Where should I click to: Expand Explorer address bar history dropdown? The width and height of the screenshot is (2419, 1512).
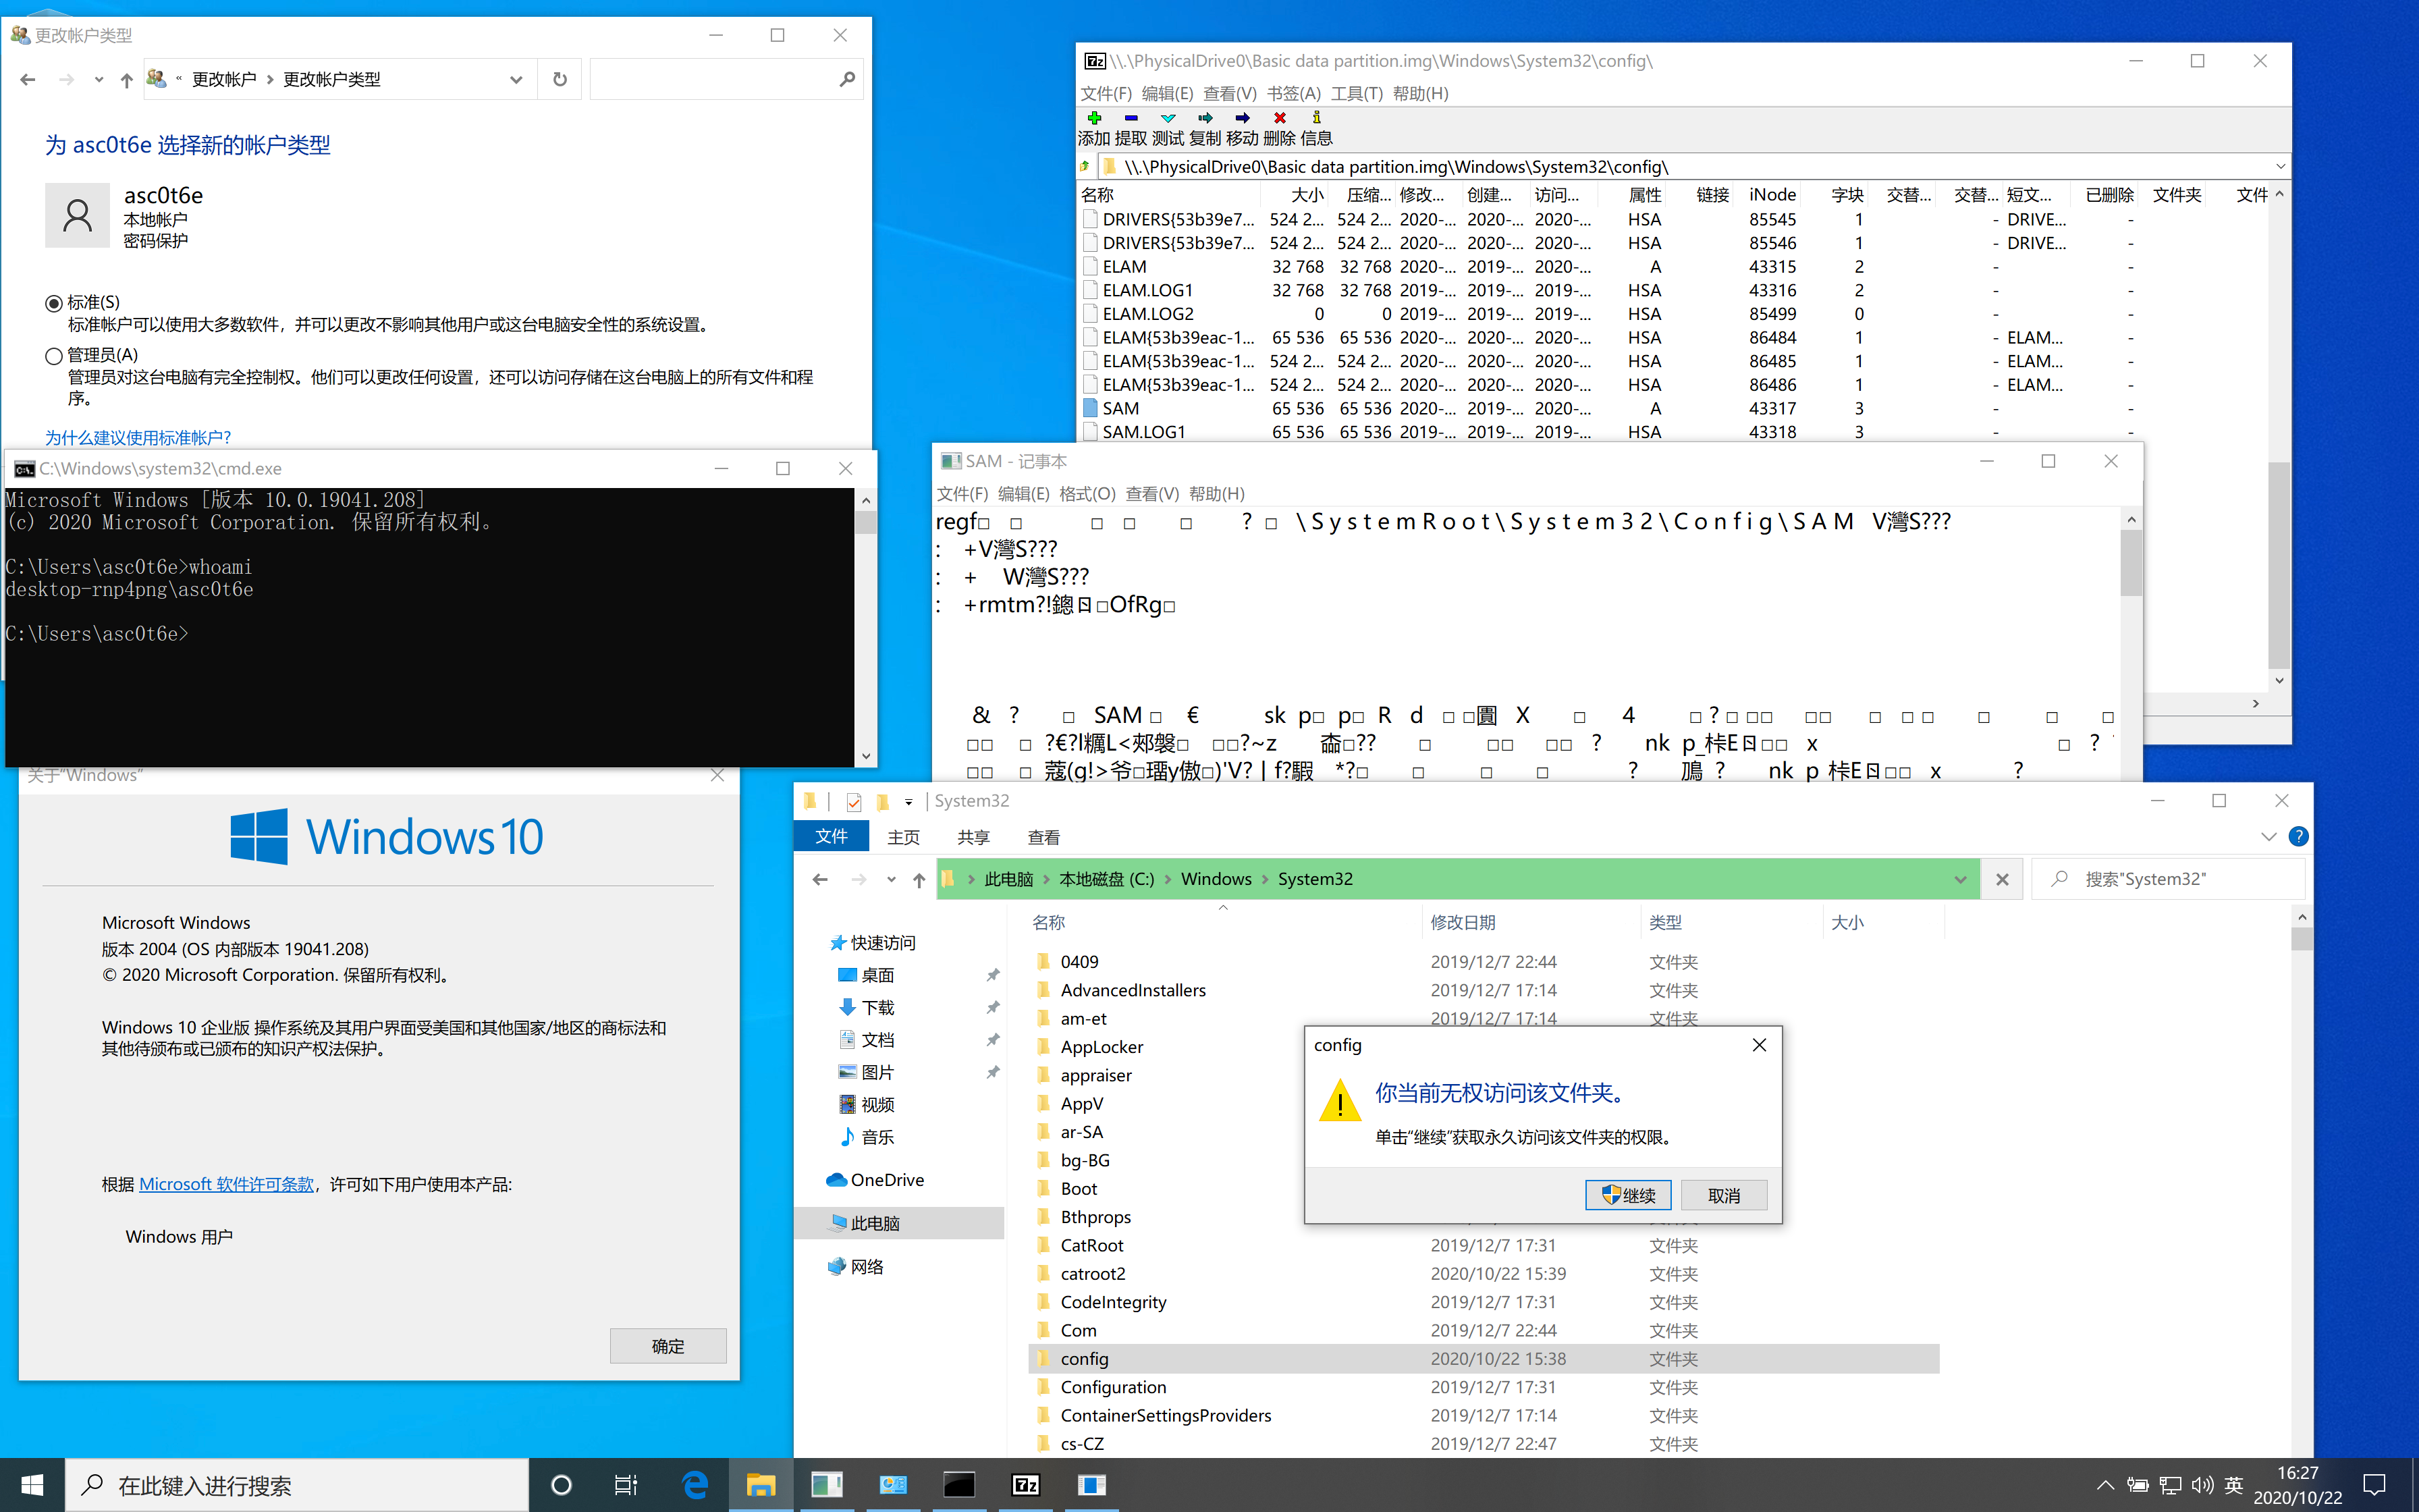tap(1959, 879)
